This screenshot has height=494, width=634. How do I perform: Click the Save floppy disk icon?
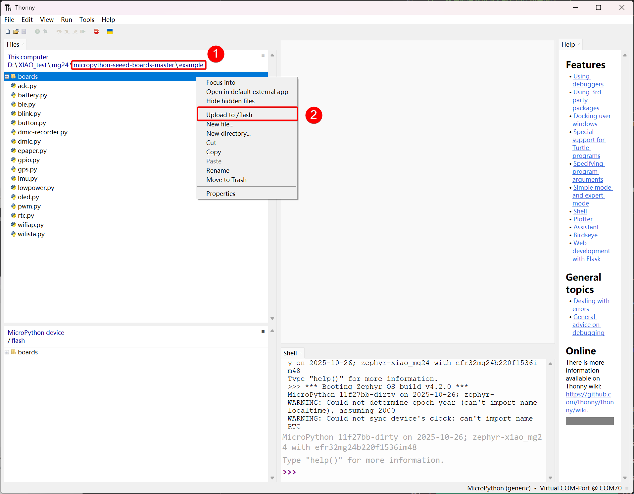(x=24, y=31)
